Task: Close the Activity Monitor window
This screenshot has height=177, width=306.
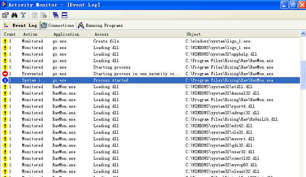Action: tap(302, 5)
